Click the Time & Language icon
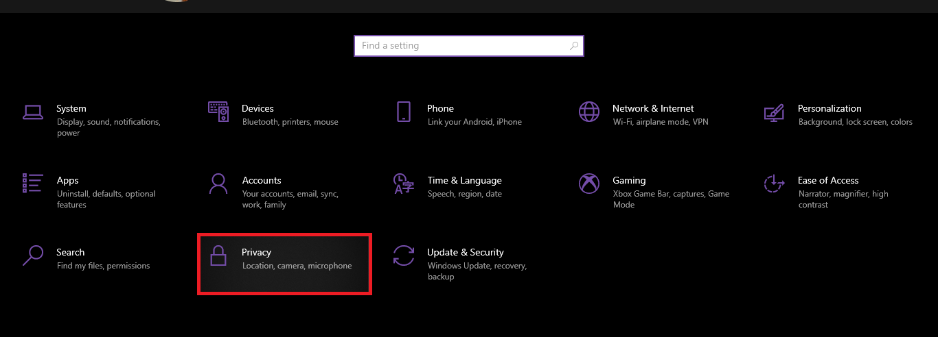This screenshot has height=337, width=938. (x=403, y=184)
